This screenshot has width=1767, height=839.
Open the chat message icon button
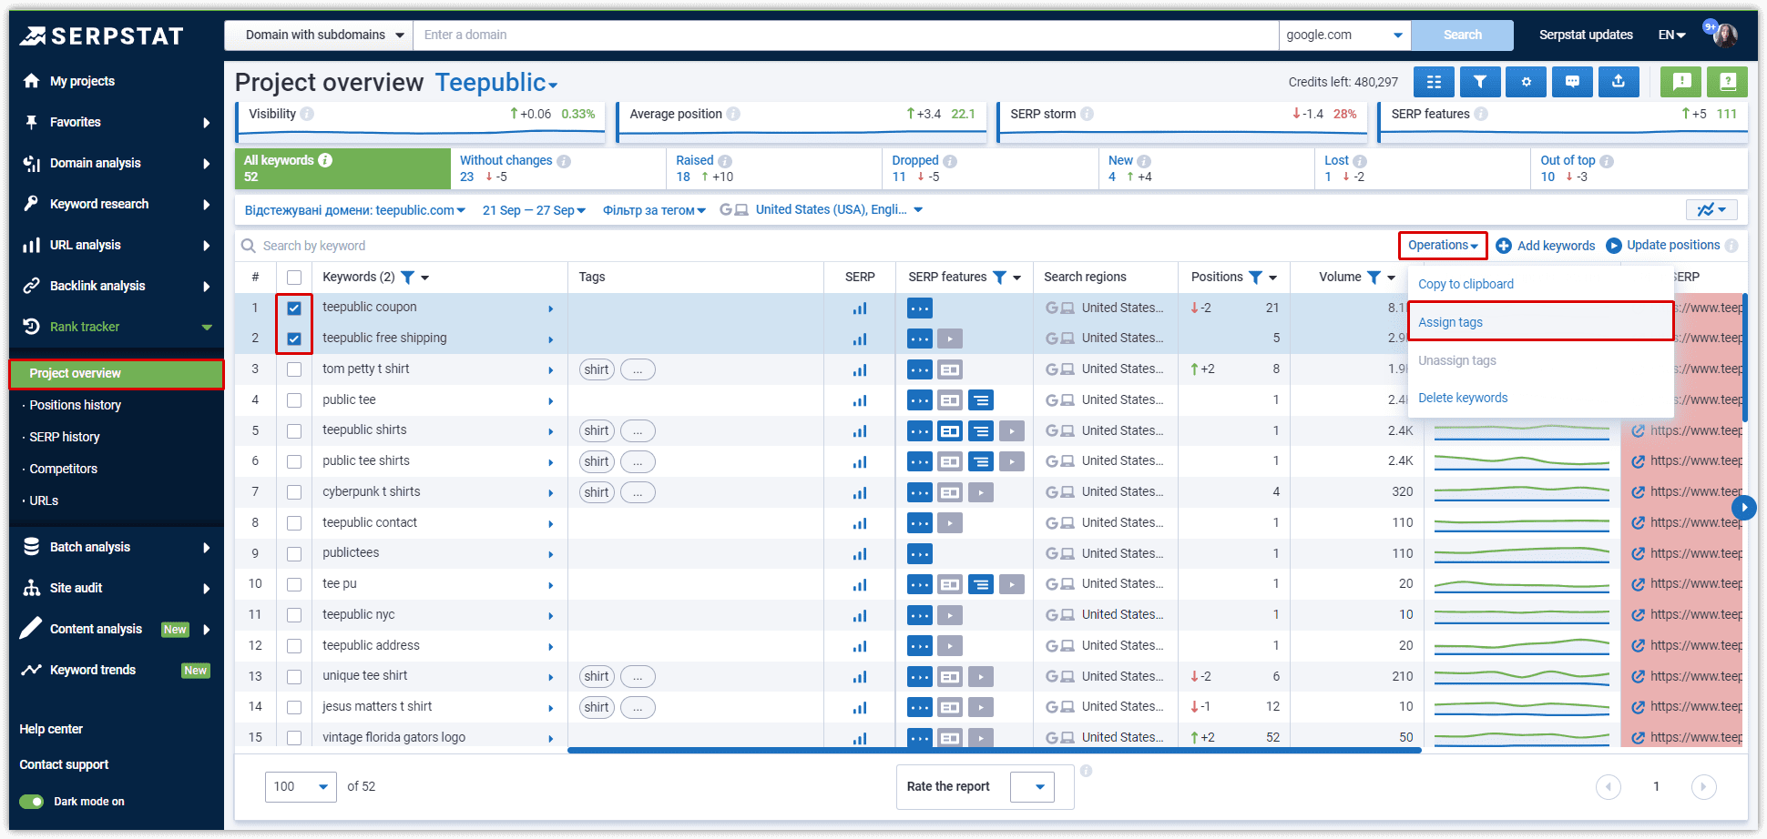[1572, 82]
